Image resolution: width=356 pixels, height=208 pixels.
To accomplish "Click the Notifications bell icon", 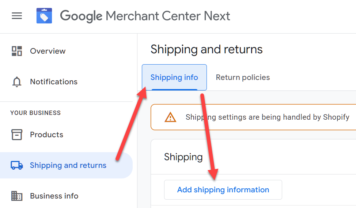I will coord(17,82).
